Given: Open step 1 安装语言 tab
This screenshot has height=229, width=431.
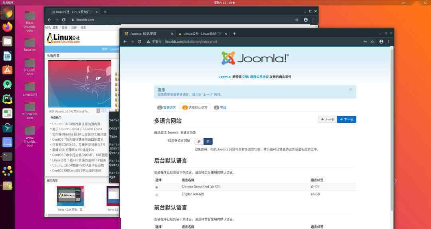Looking at the screenshot, I should tap(166, 108).
